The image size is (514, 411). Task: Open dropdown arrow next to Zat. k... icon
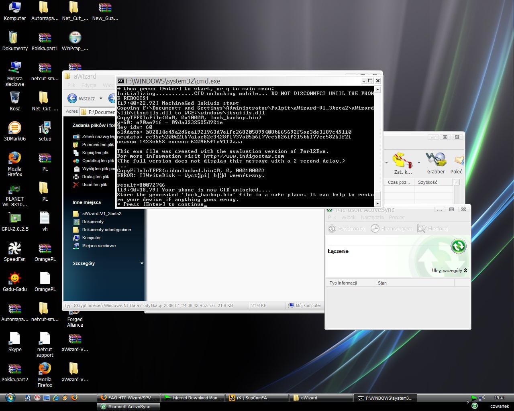click(419, 163)
